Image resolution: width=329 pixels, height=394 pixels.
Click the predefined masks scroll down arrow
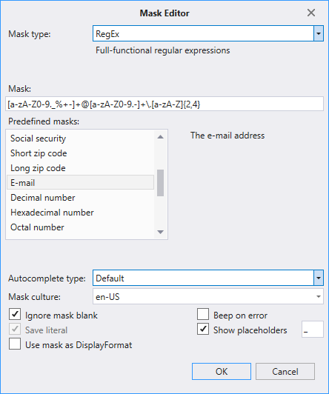click(x=160, y=232)
